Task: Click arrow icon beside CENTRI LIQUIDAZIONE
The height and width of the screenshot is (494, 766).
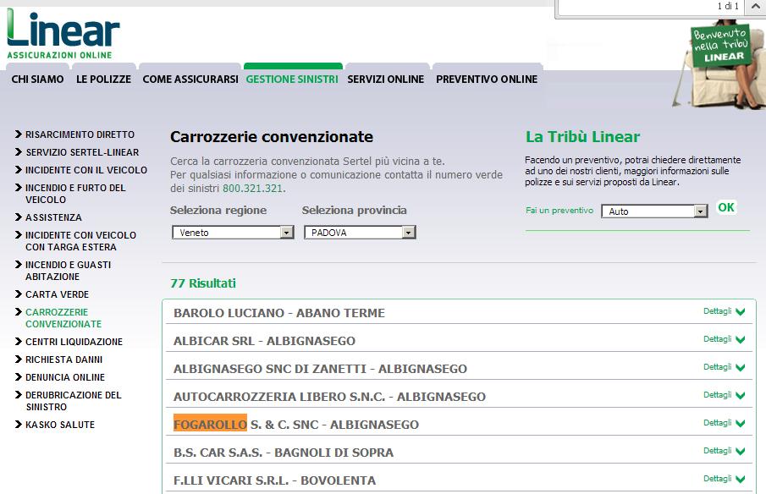Action: pos(19,341)
